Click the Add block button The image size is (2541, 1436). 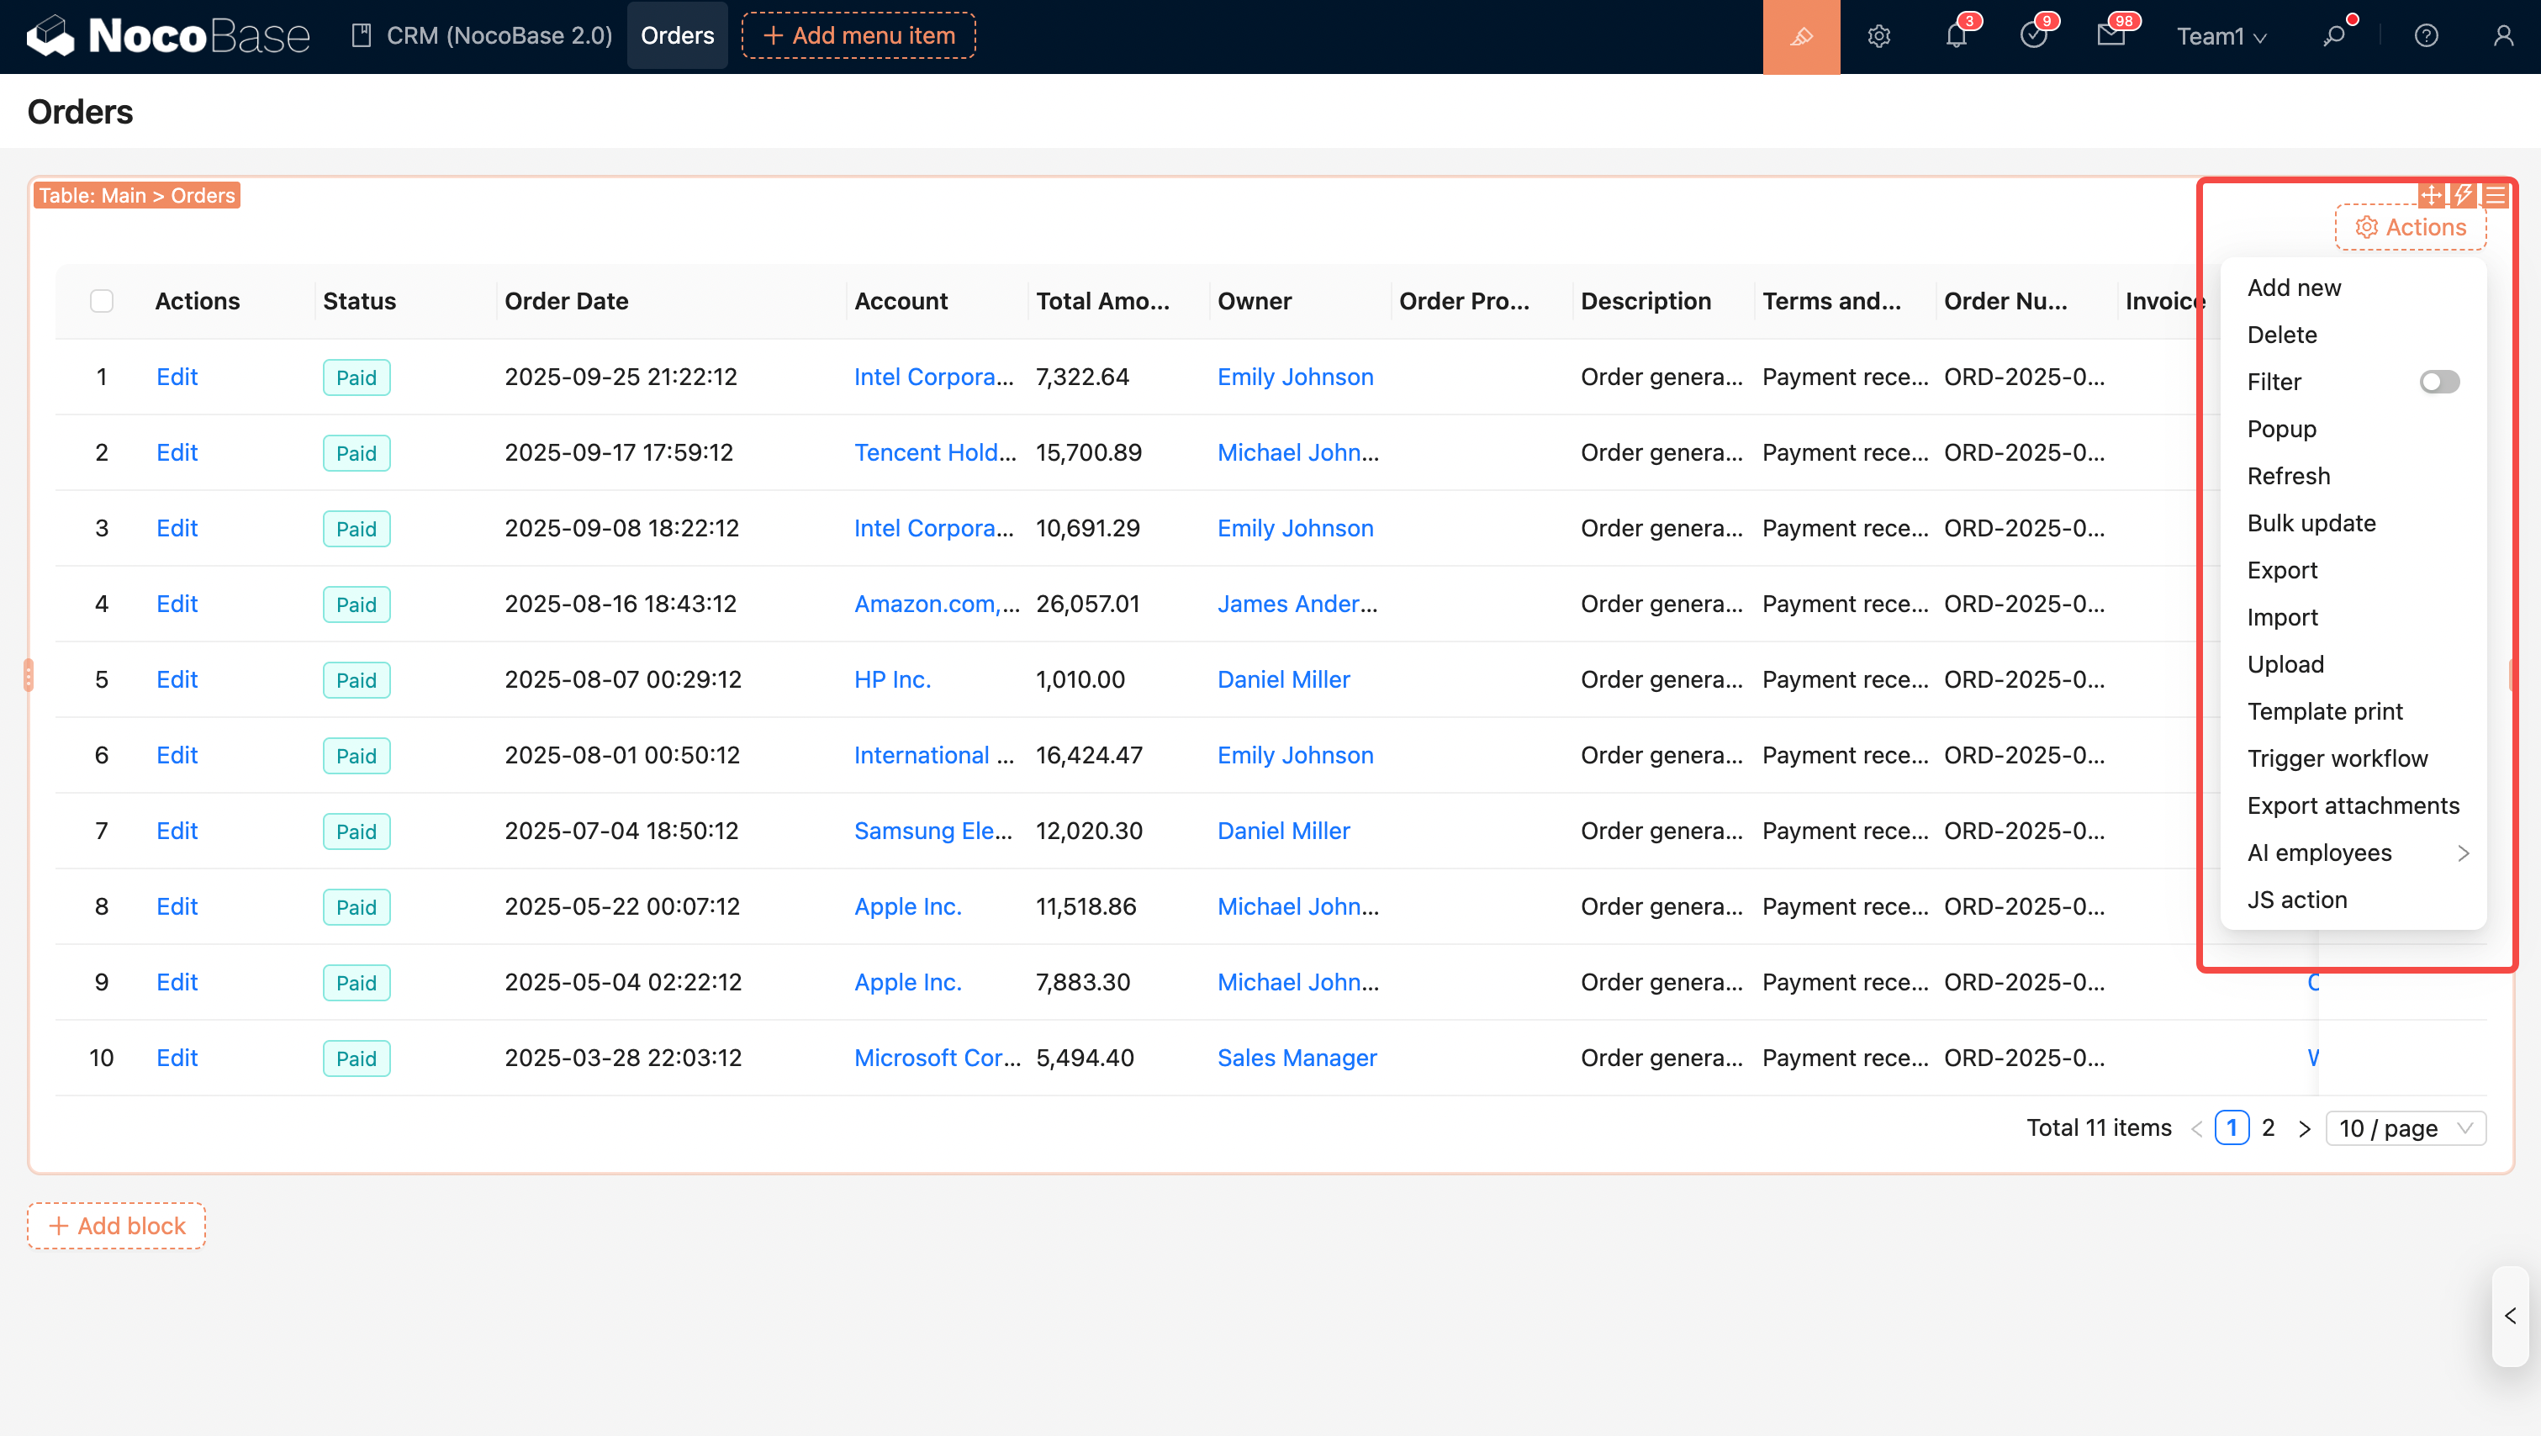[x=116, y=1226]
